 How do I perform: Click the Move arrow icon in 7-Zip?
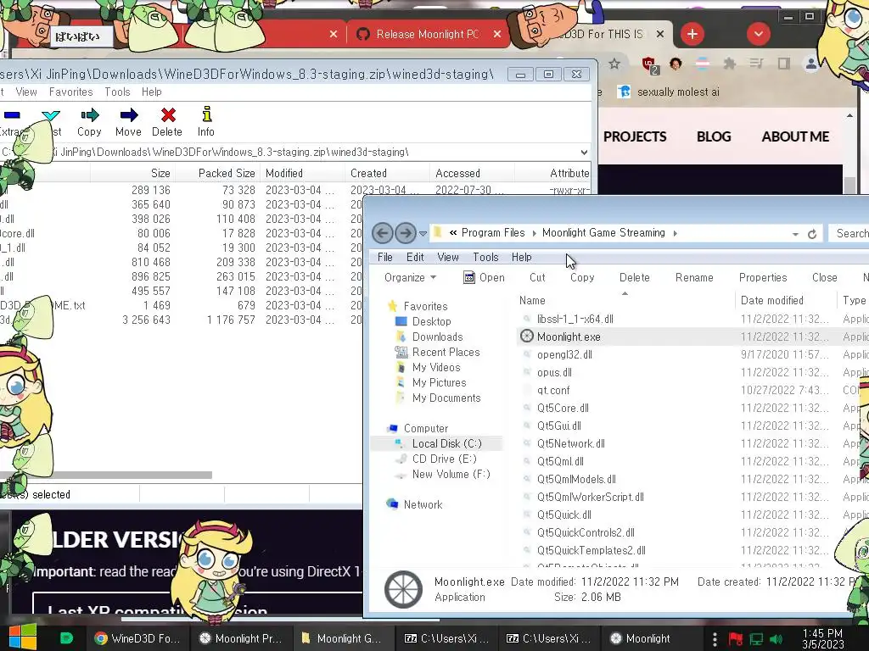point(129,115)
